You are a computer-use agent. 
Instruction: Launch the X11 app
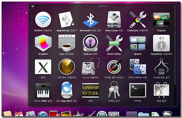tap(43, 67)
